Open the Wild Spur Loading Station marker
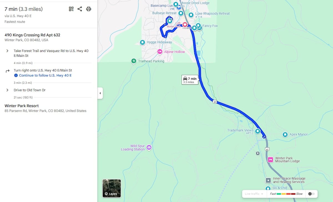The image size is (333, 202). 149,147
